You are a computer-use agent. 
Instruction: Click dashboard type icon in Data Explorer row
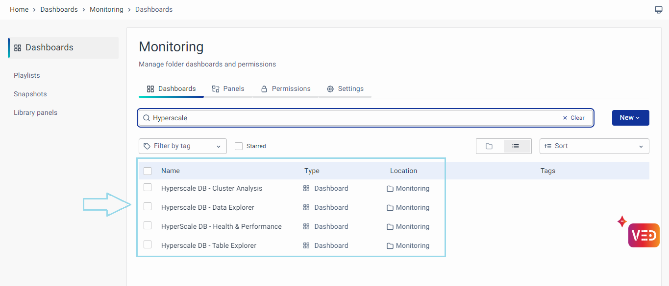[306, 207]
